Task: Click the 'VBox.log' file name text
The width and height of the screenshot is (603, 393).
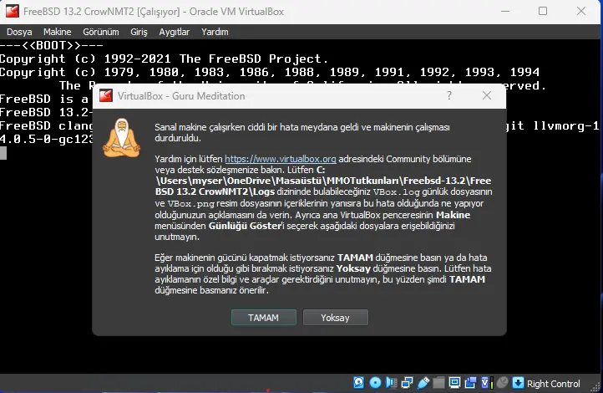Action: [x=396, y=192]
